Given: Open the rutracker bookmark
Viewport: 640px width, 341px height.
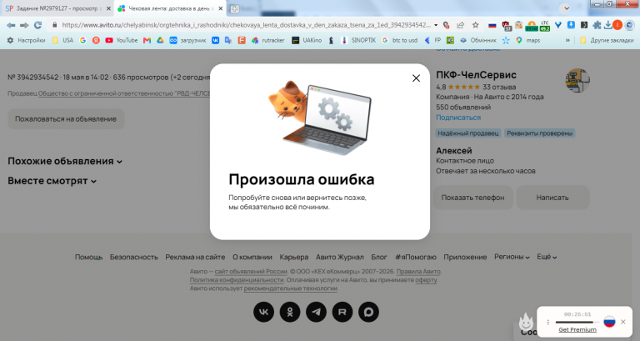Looking at the screenshot, I should coord(267,40).
